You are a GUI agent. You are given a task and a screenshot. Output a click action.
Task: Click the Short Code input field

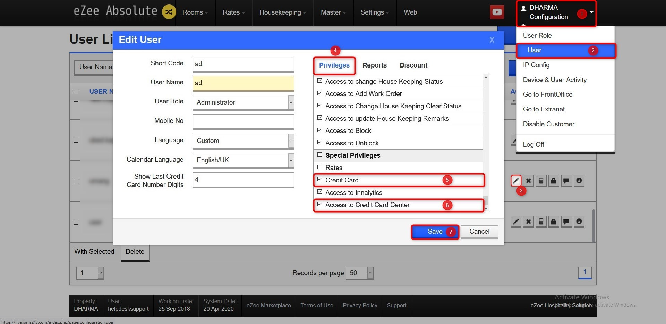click(x=243, y=64)
